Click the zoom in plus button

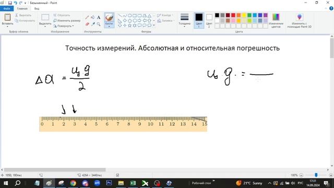click(x=331, y=175)
